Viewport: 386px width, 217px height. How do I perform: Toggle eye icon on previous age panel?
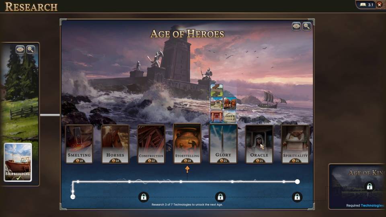pos(20,49)
